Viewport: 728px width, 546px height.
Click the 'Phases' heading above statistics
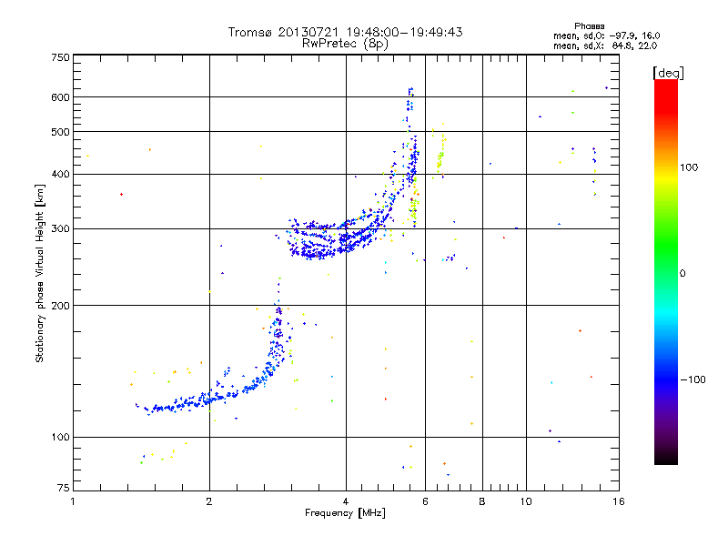[x=589, y=26]
